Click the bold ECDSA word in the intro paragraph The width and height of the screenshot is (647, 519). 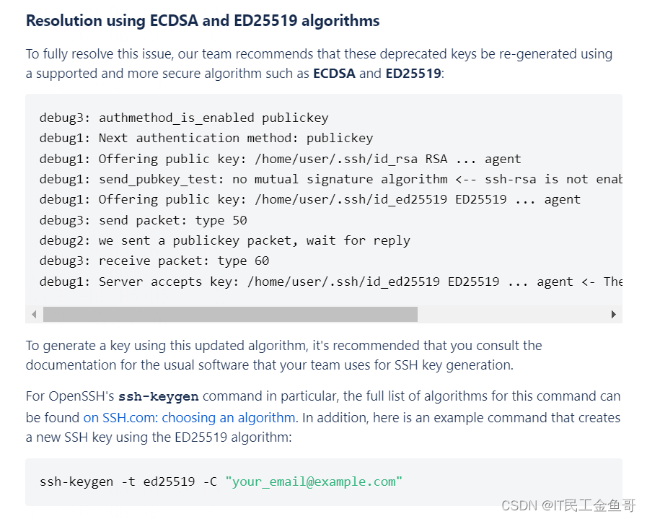pyautogui.click(x=334, y=74)
